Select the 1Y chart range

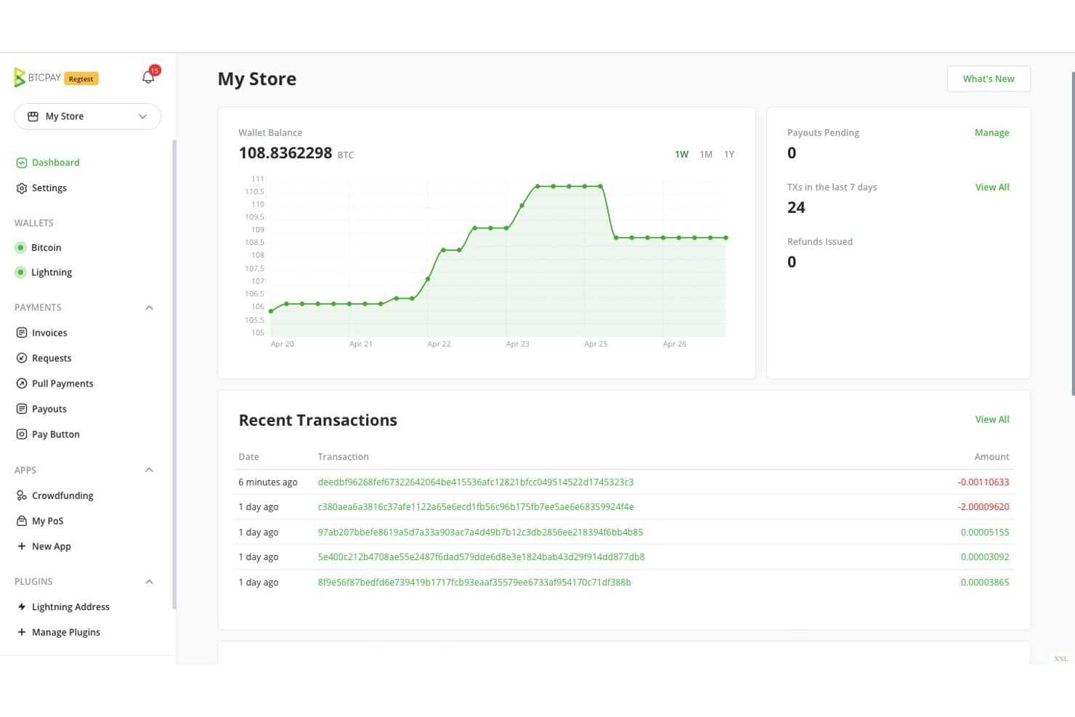click(x=729, y=155)
